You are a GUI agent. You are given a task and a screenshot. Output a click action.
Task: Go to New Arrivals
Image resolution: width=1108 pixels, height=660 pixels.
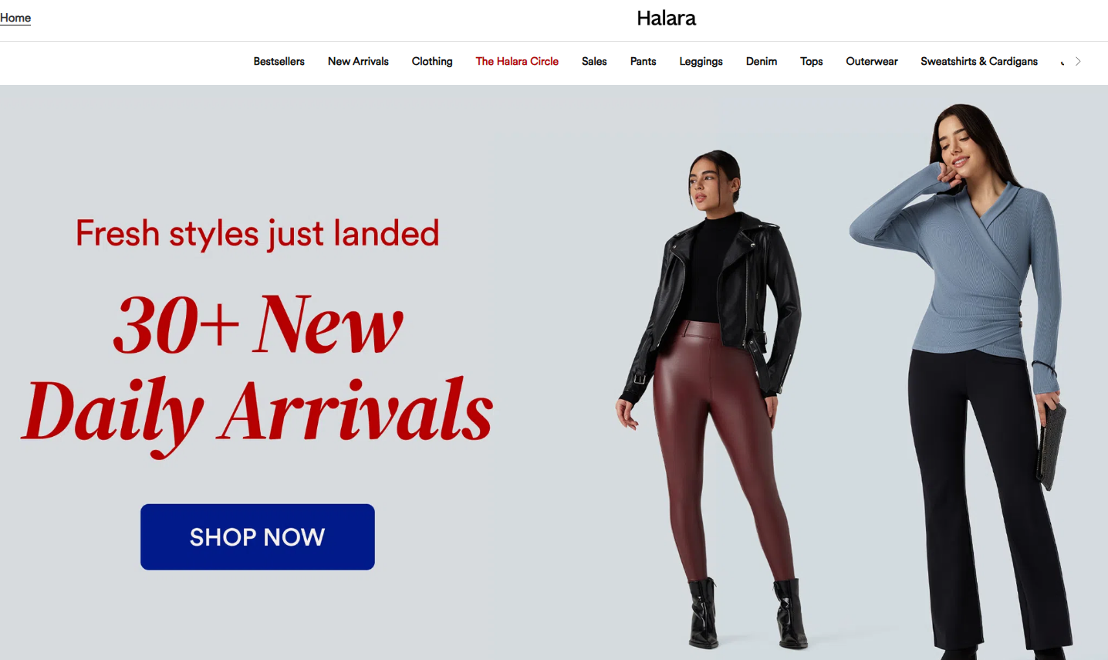click(x=358, y=61)
